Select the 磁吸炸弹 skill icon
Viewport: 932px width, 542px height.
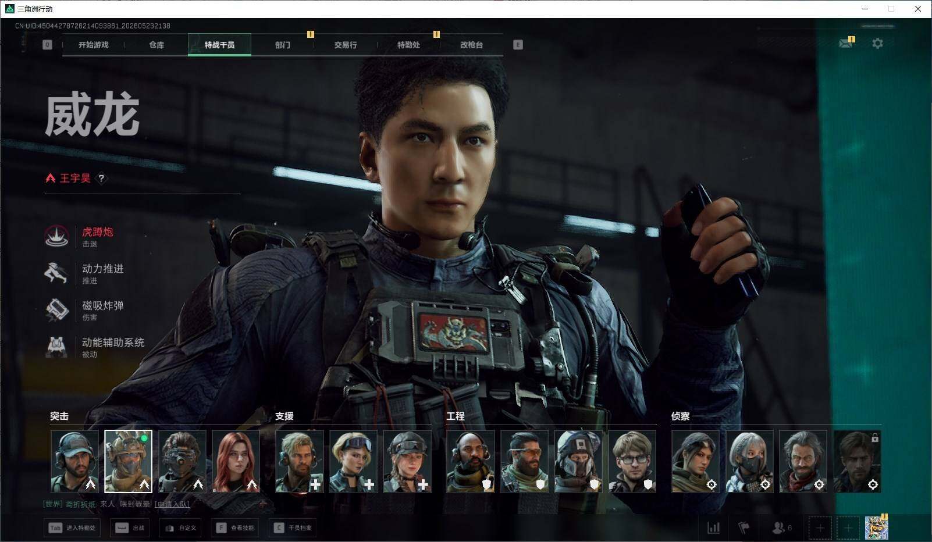point(56,310)
